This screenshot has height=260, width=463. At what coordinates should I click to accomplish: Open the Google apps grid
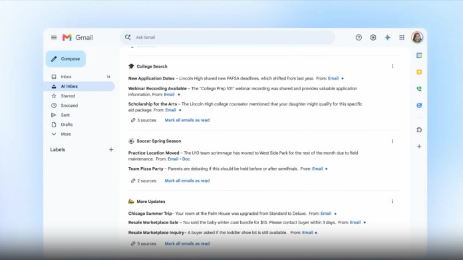[402, 37]
